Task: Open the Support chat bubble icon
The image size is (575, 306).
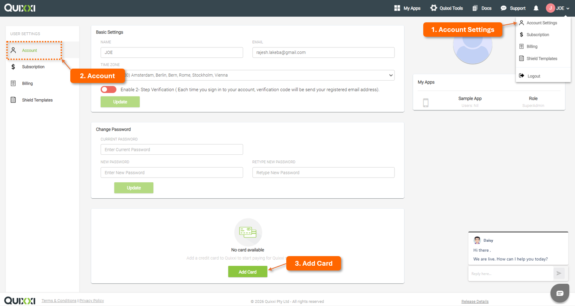Action: pos(504,8)
